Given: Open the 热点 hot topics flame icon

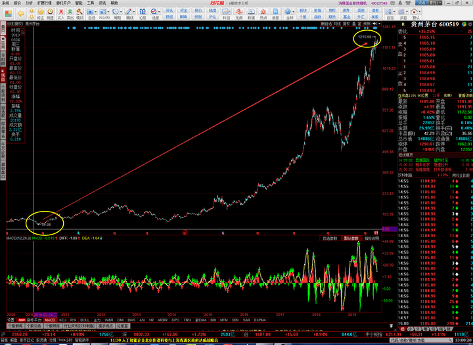Looking at the screenshot, I should (x=263, y=14).
